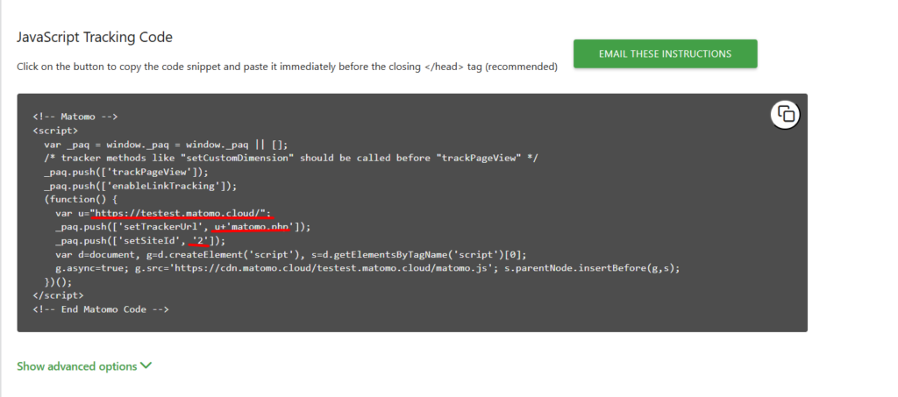The height and width of the screenshot is (397, 898).
Task: Click the closing '</script>' line
Action: tap(58, 295)
